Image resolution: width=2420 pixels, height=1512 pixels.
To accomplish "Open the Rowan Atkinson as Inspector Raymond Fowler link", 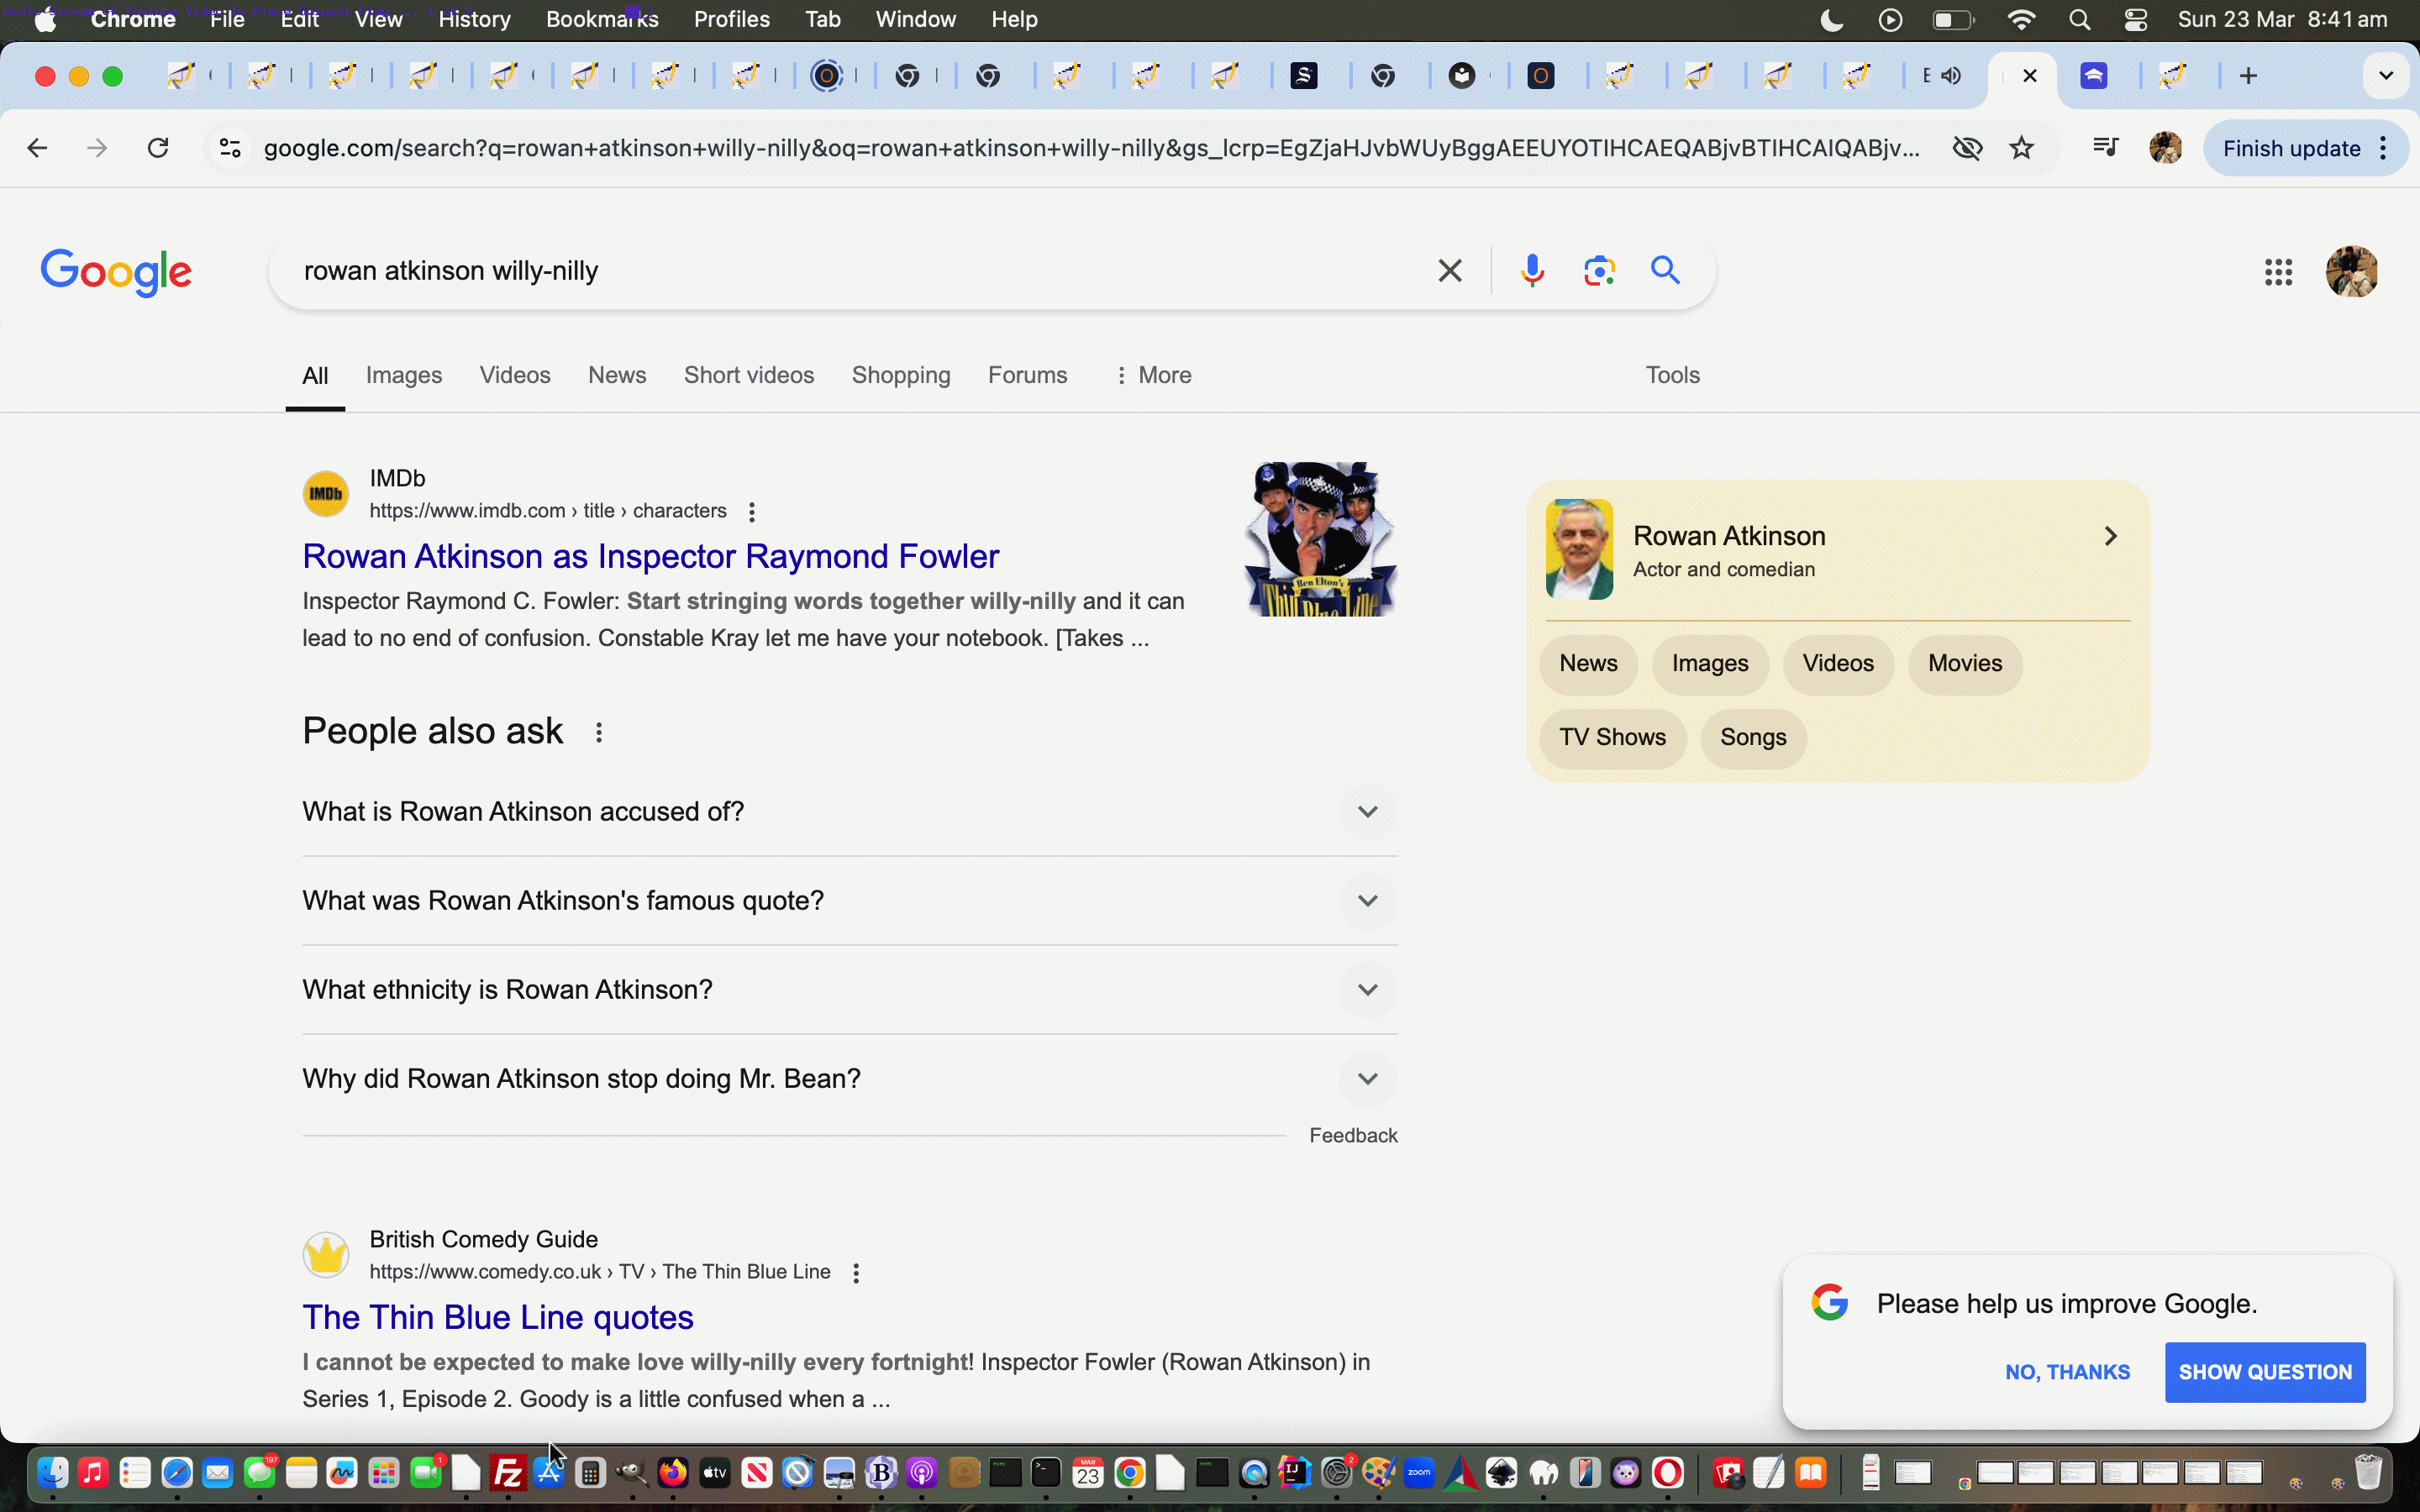I will 650,556.
